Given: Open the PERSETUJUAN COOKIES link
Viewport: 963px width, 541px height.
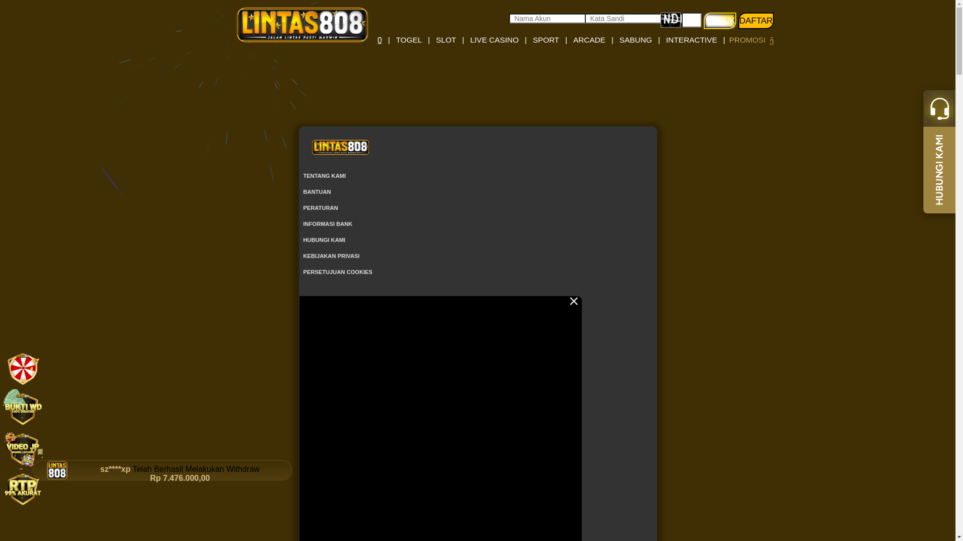Looking at the screenshot, I should (x=338, y=272).
